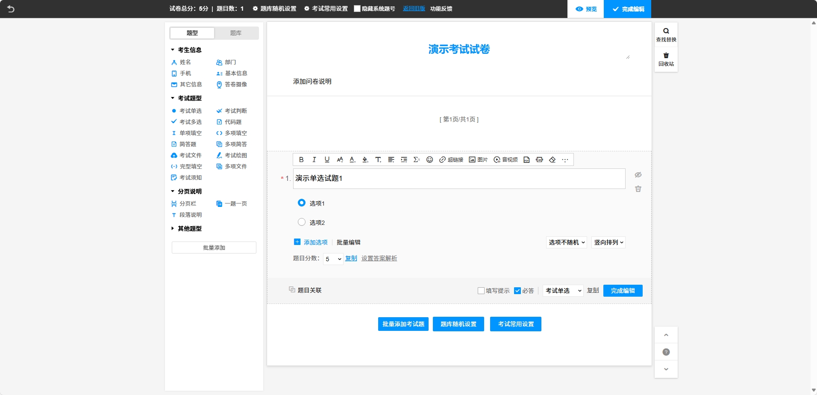Open the text style (T) tool
Screen dimensions: 817x395
click(378, 159)
